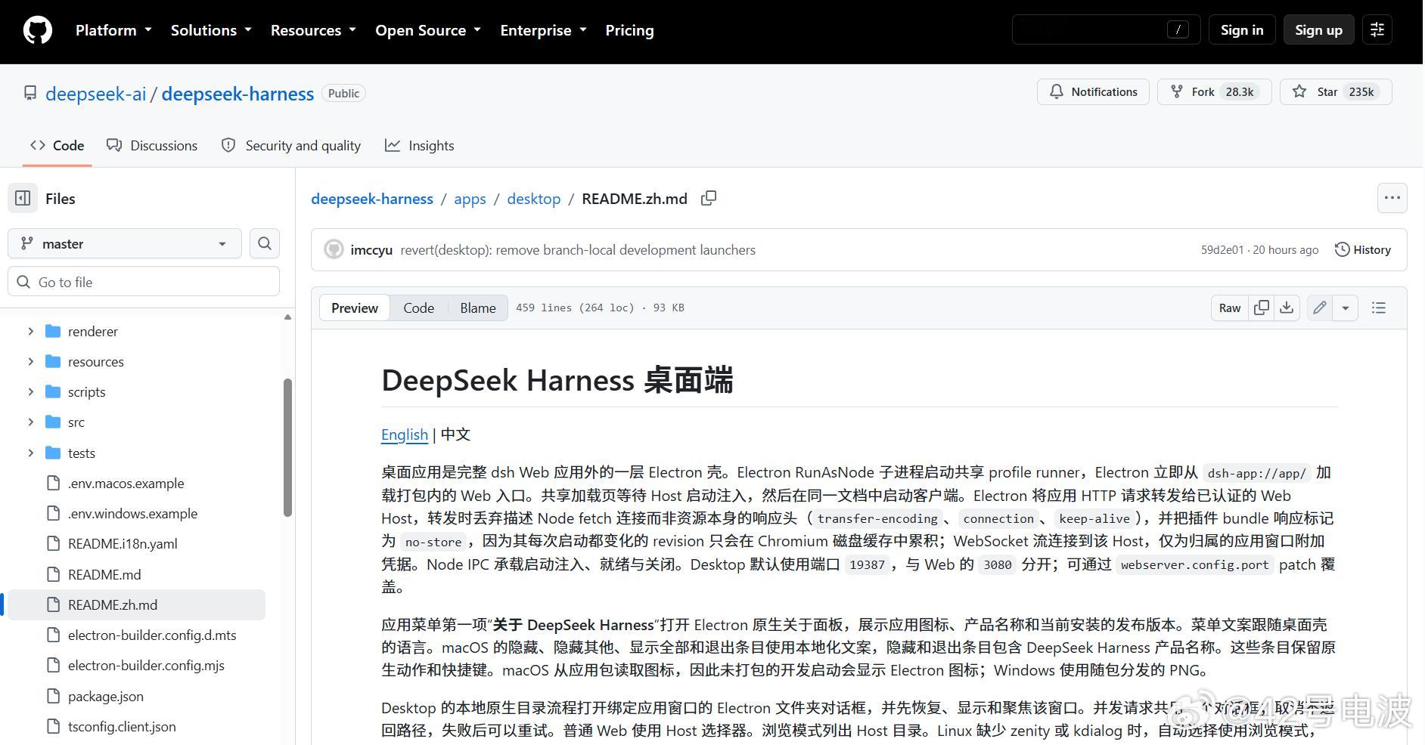Open the Enterprise menu
The height and width of the screenshot is (745, 1425).
pyautogui.click(x=543, y=30)
